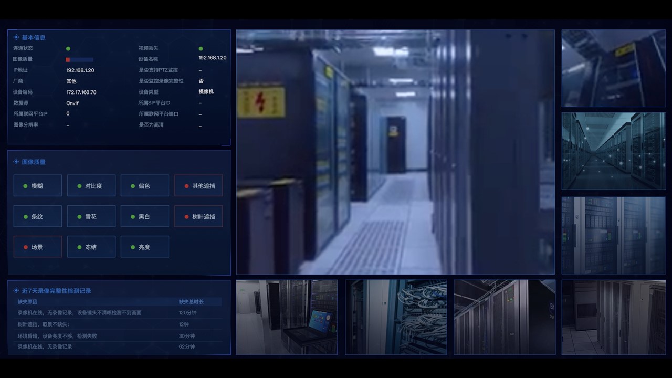
Task: Open the top-right camera thumbnail
Action: coord(614,68)
